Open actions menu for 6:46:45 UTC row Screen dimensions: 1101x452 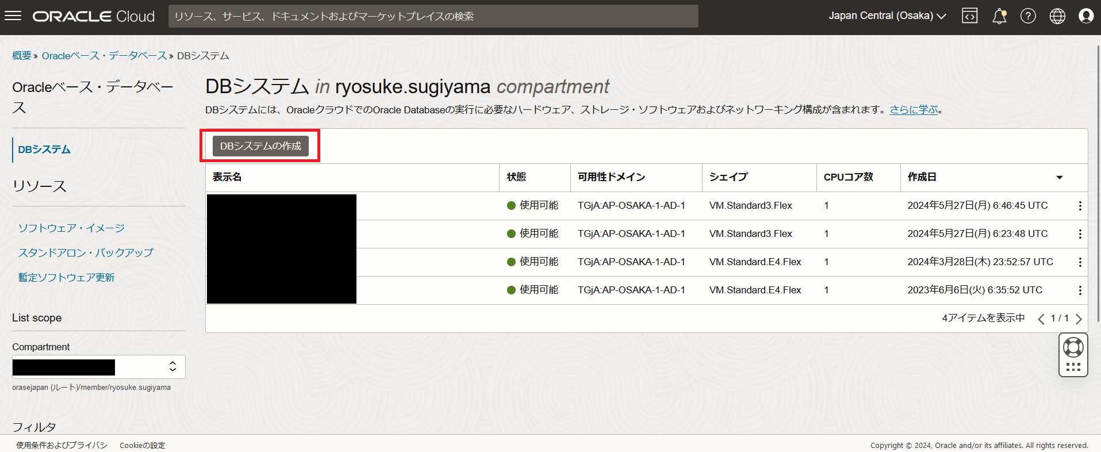(1080, 206)
